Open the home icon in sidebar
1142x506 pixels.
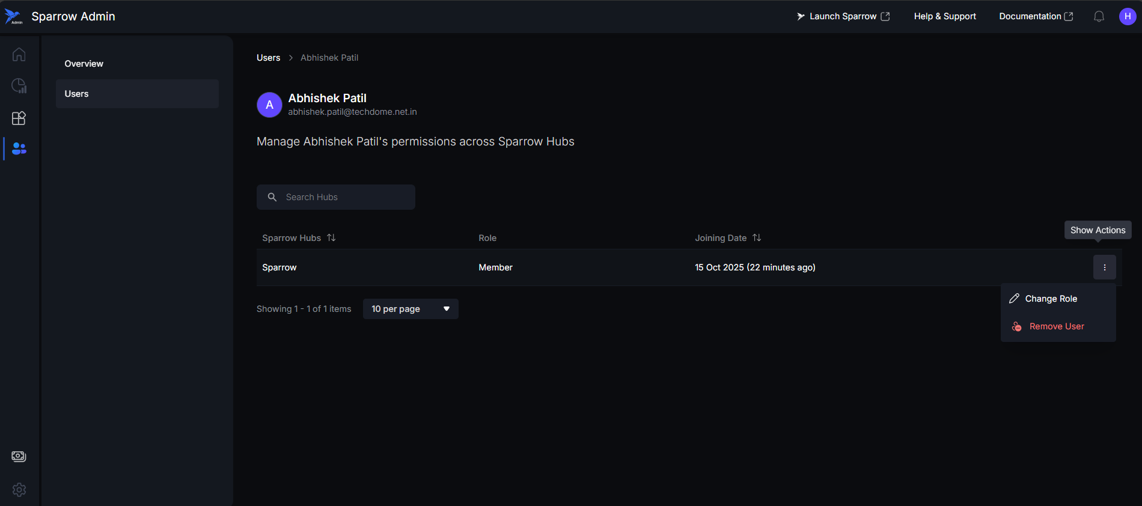click(19, 55)
